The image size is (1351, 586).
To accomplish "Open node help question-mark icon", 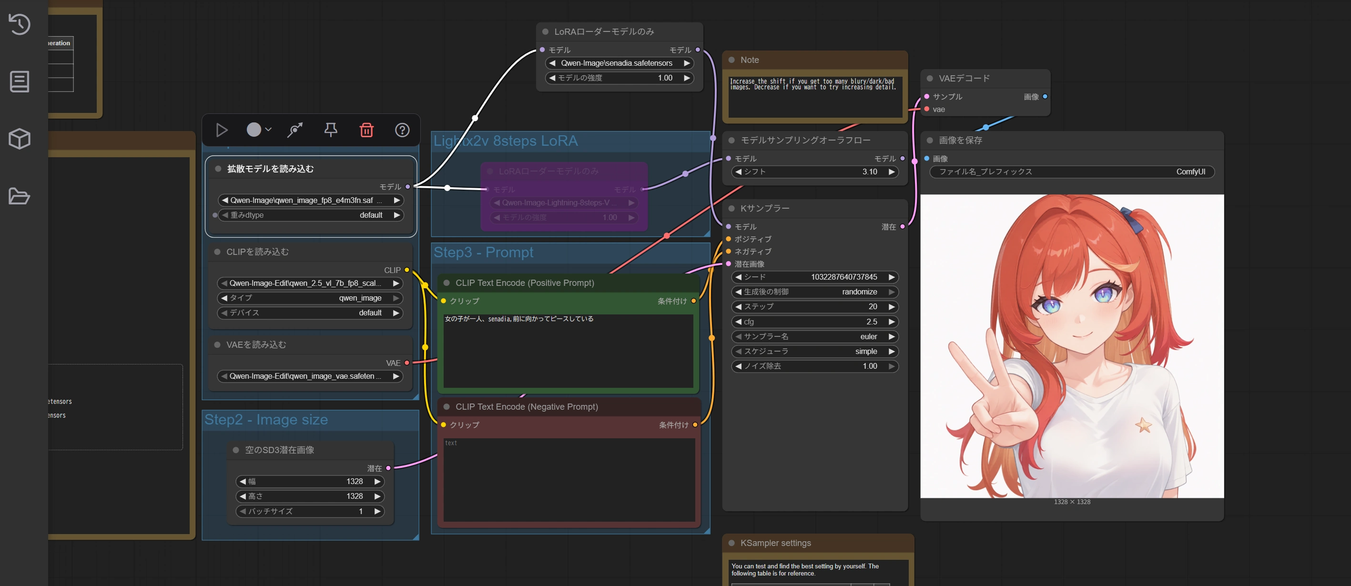I will point(402,130).
